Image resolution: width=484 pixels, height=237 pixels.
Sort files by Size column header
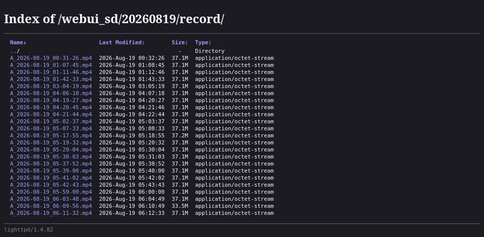click(179, 43)
